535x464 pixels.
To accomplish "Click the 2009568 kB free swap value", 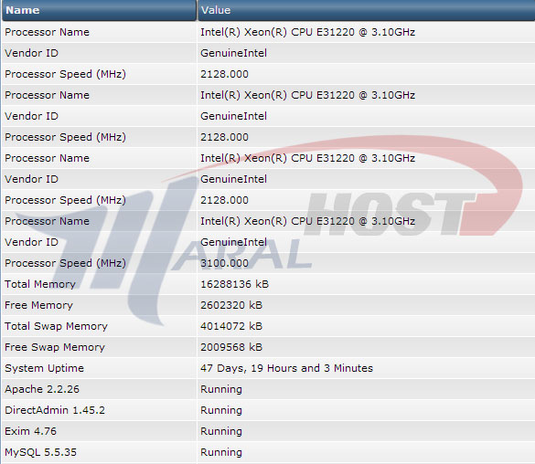I will [x=231, y=347].
